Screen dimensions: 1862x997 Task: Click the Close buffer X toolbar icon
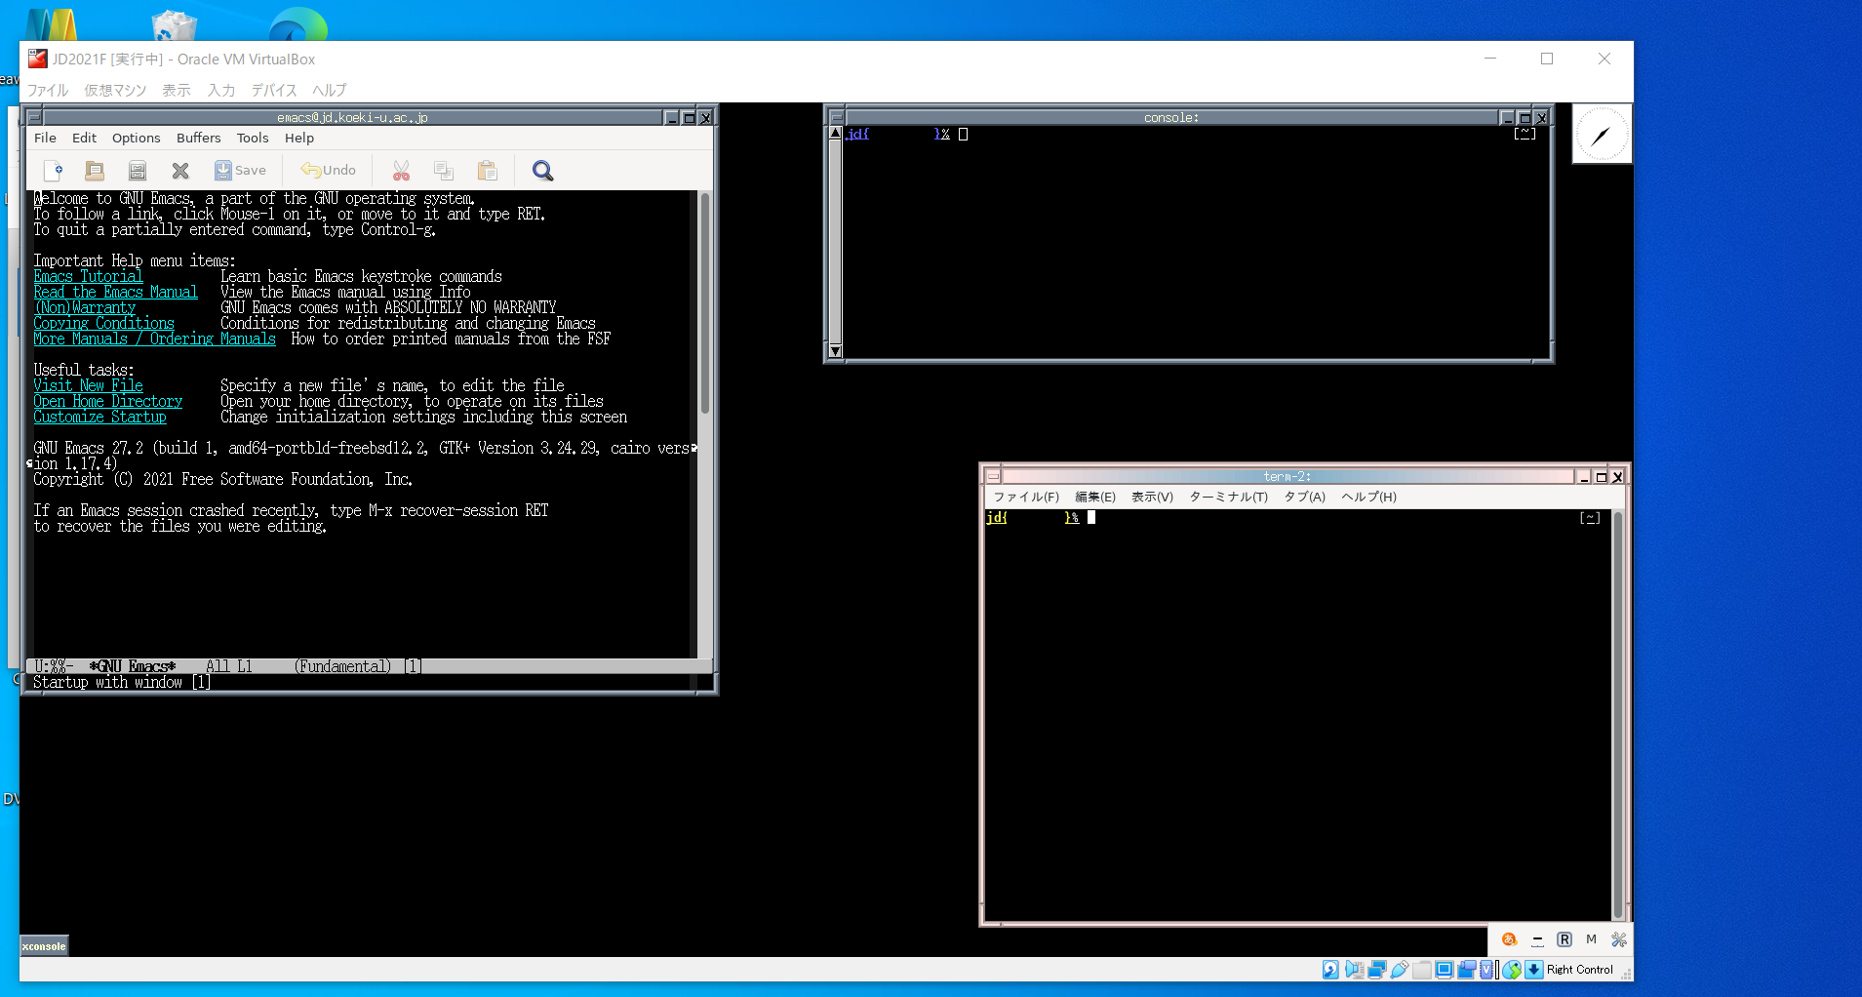180,171
